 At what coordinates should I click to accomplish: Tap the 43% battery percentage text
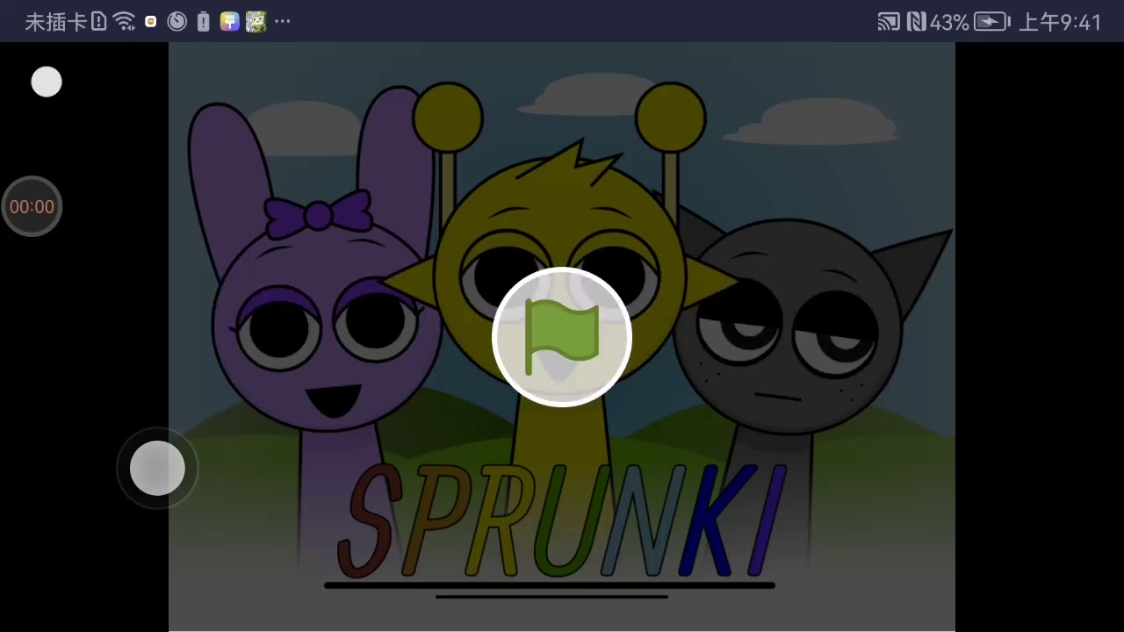click(949, 22)
